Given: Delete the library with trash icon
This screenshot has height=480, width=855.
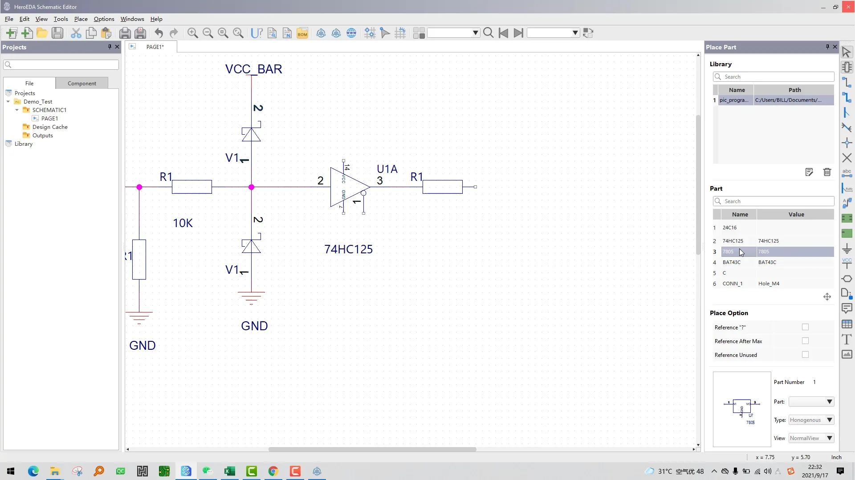Looking at the screenshot, I should tap(827, 172).
